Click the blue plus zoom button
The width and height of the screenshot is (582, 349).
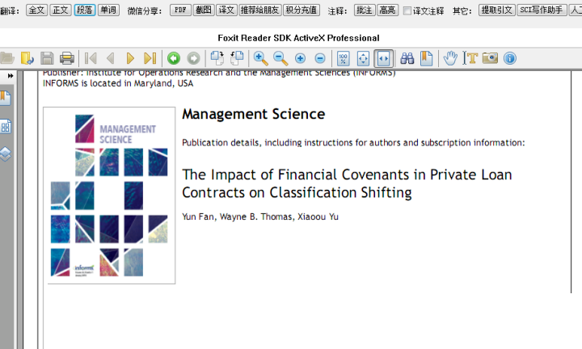pyautogui.click(x=300, y=59)
